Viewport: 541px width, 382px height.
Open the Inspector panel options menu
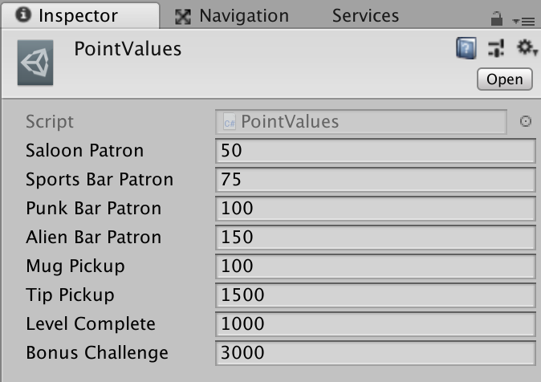click(x=524, y=22)
